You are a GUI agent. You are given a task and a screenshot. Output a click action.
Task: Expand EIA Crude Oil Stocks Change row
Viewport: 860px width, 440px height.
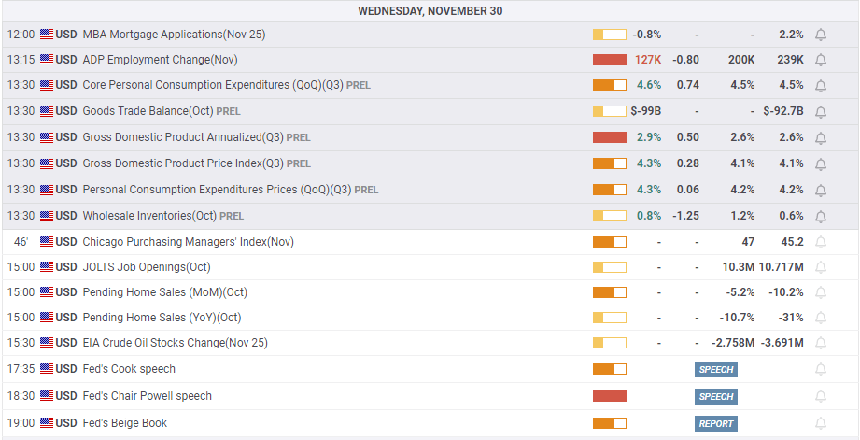tap(175, 343)
